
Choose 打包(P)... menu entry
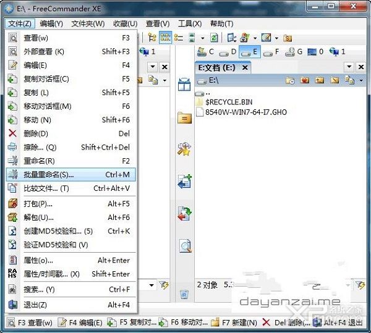coord(71,204)
